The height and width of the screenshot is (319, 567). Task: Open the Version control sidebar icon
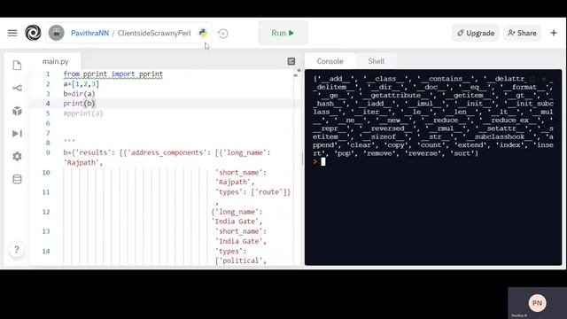click(x=17, y=88)
